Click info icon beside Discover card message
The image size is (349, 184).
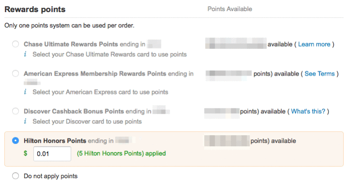(25, 121)
